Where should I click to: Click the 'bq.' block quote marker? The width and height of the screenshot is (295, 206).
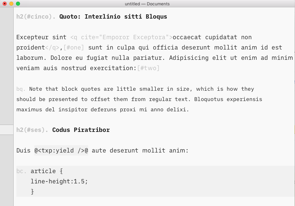pyautogui.click(x=21, y=89)
